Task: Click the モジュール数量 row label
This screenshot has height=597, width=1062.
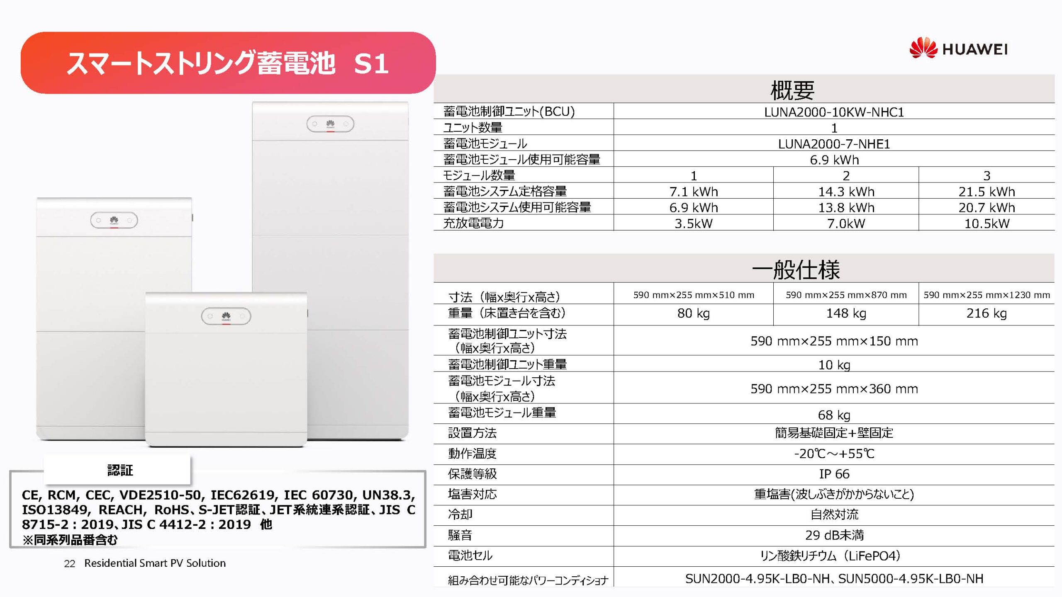Action: [479, 175]
